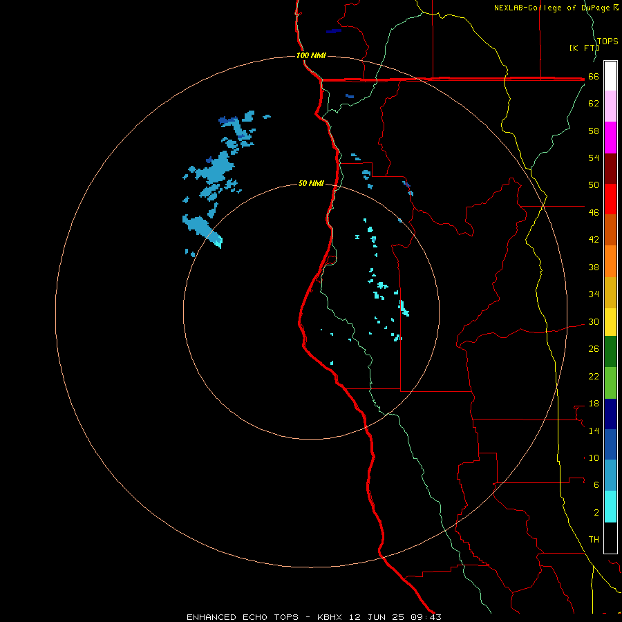Click the 26 legend value

point(594,349)
